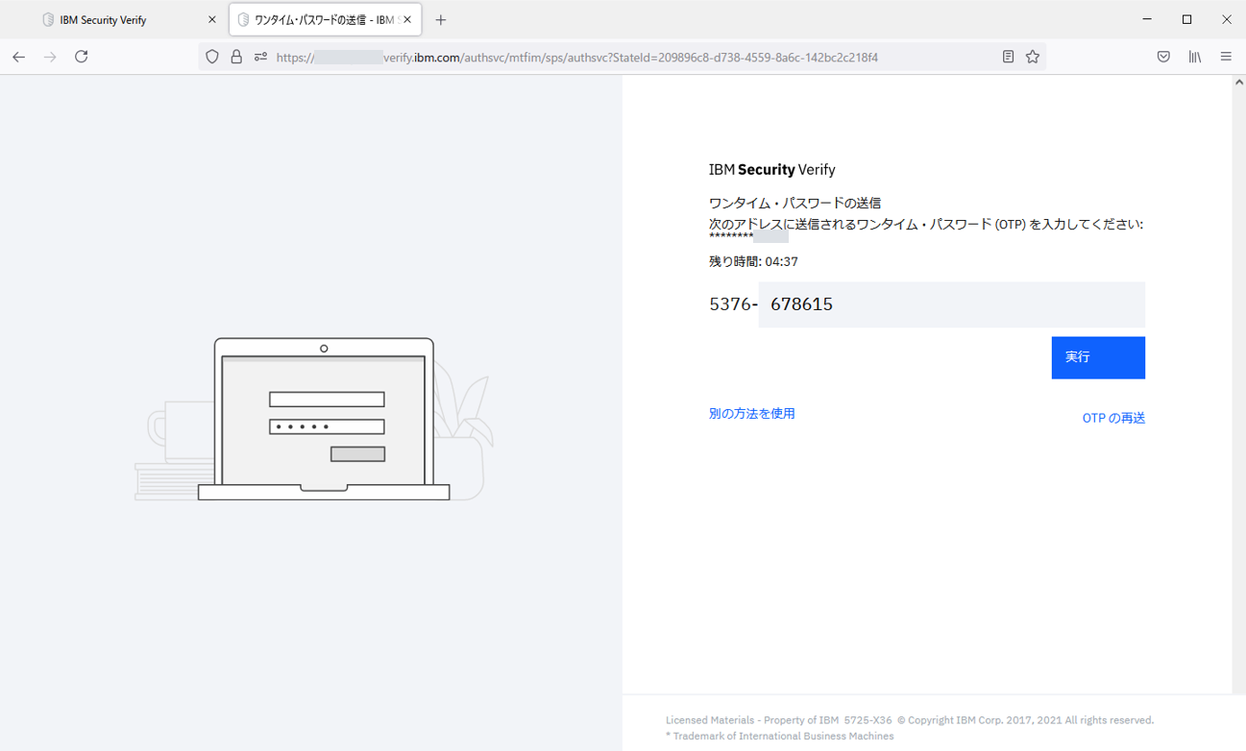
Task: Open tracking protection shield in address bar
Action: (213, 57)
